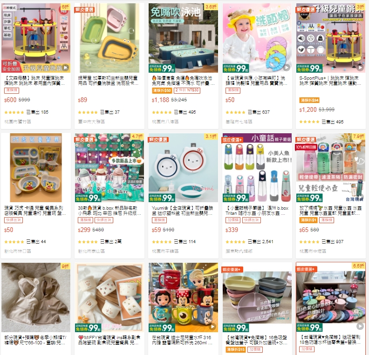
Task: Play video on Disney cups thumbnail
Action: [x=212, y=326]
